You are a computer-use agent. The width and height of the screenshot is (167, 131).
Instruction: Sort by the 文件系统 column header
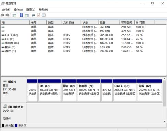pyautogui.click(x=71, y=22)
